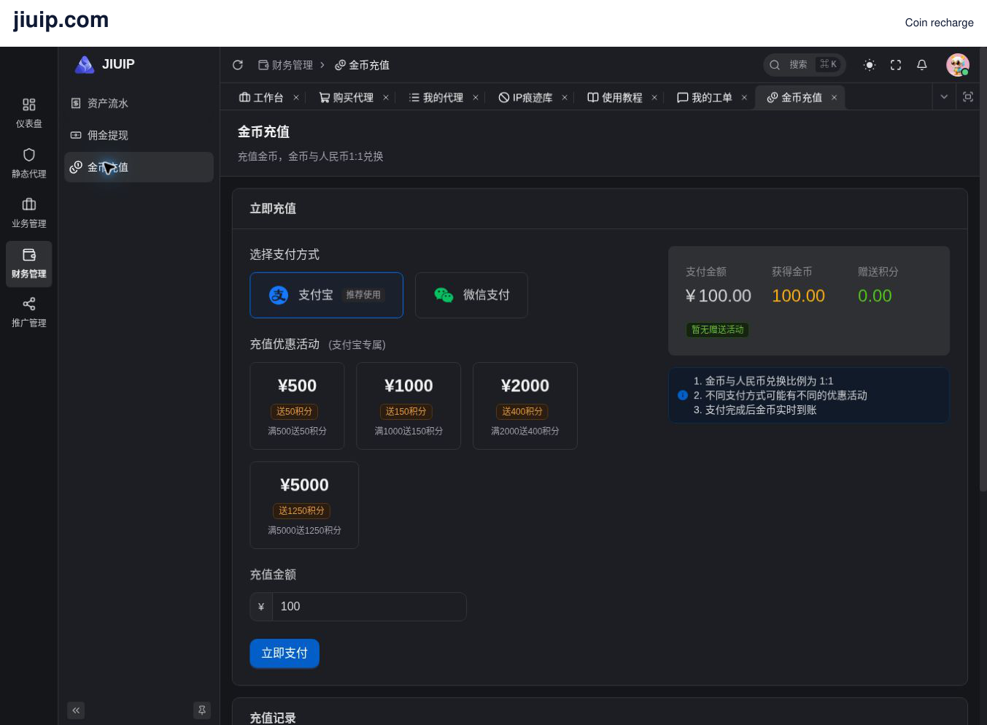This screenshot has width=987, height=725.
Task: Open the notifications bell
Action: click(x=922, y=65)
